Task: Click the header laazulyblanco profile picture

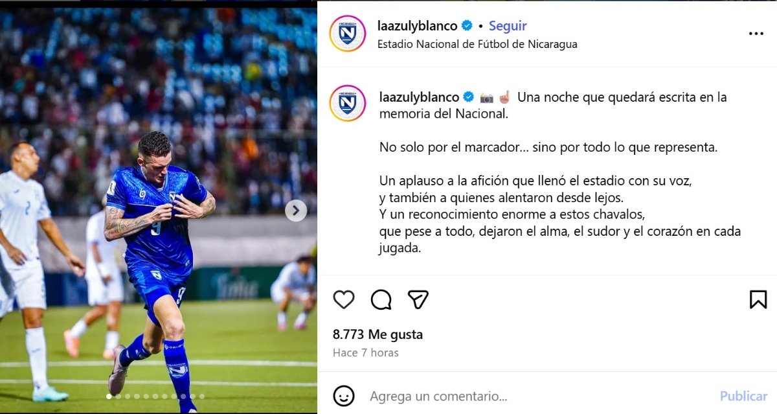Action: coord(348,34)
